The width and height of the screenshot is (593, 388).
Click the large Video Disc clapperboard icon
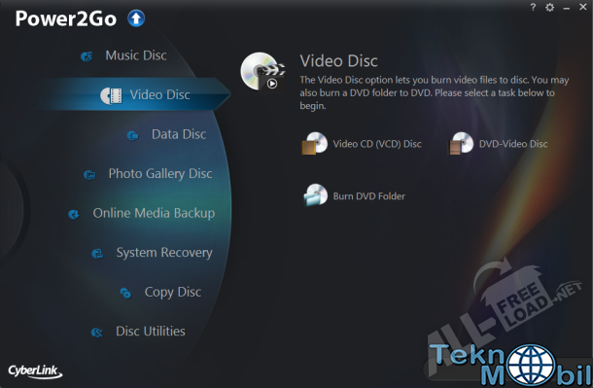[262, 72]
